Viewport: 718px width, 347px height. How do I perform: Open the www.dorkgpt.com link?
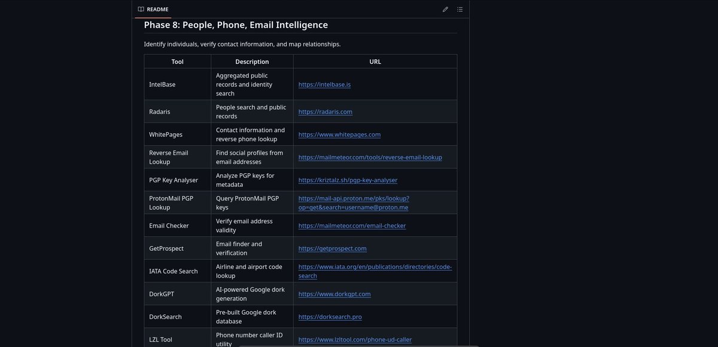pos(334,294)
